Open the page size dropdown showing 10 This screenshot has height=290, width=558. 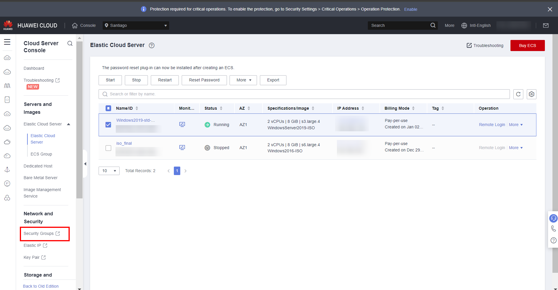click(109, 171)
